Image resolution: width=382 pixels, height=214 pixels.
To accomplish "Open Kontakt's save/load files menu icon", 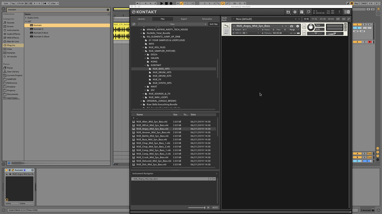I will click(x=288, y=12).
